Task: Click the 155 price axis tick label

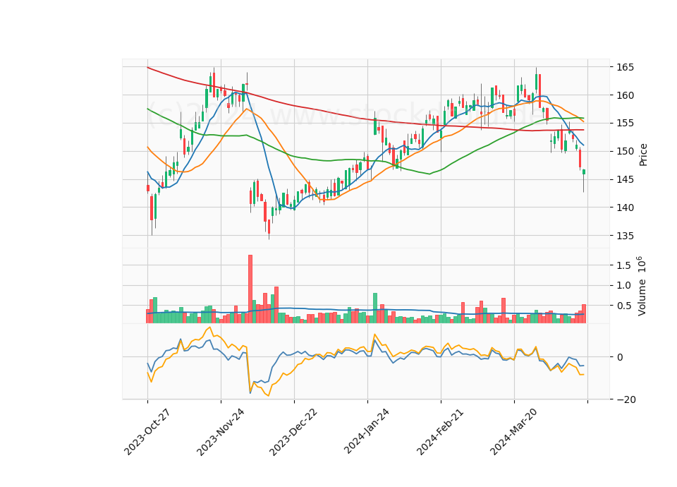Action: coord(626,123)
